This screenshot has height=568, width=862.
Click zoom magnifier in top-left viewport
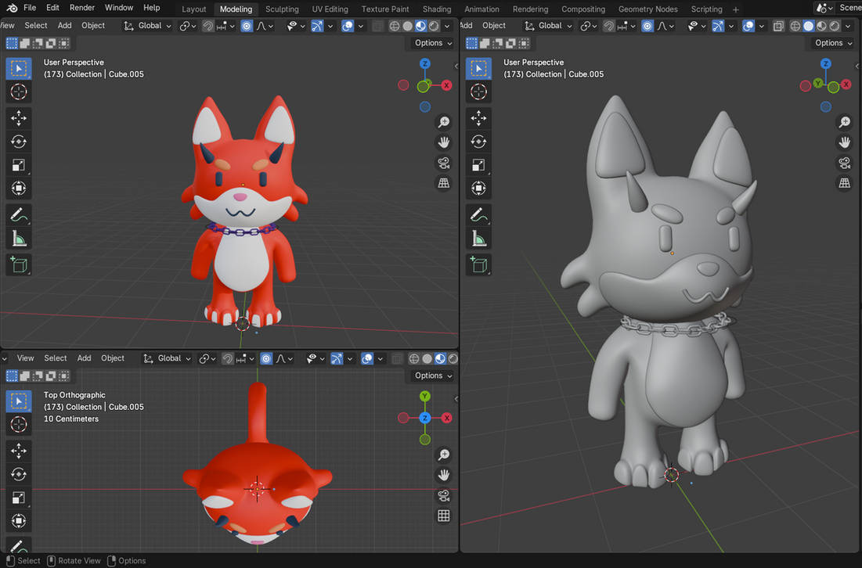pos(444,122)
